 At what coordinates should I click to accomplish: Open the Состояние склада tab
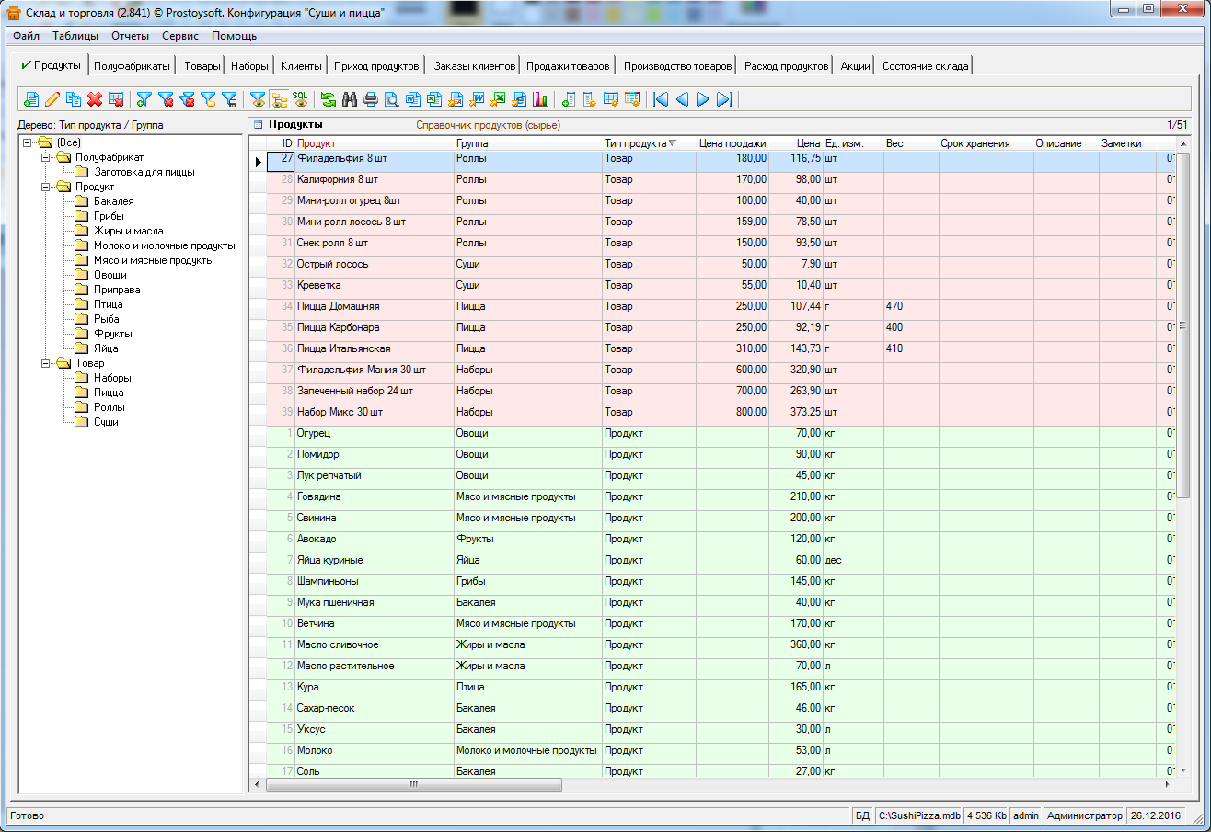925,66
